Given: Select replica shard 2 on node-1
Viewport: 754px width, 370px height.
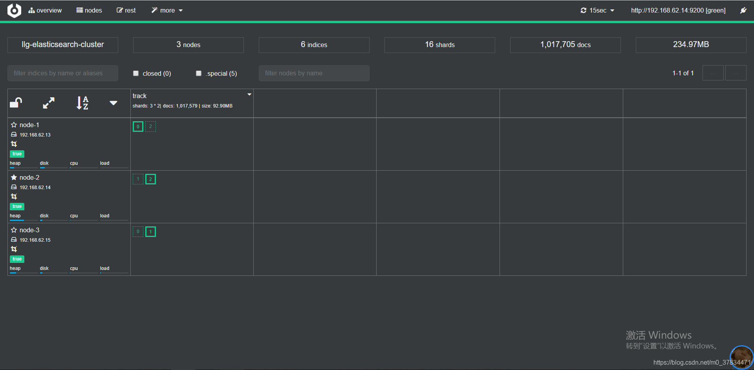Looking at the screenshot, I should (150, 126).
